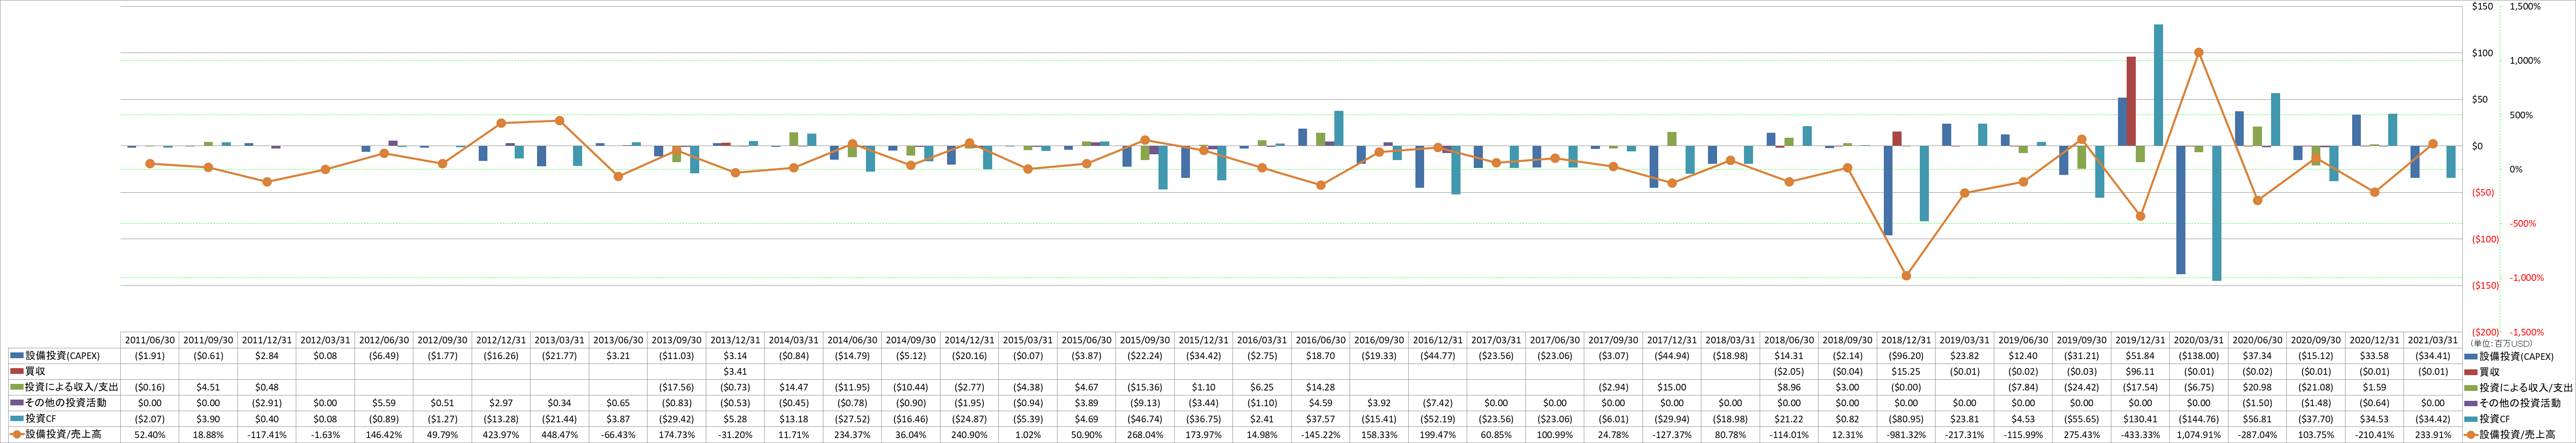
Task: Click the long blue CAPEX bar below zero for 2020/03/31
Action: pos(2180,210)
